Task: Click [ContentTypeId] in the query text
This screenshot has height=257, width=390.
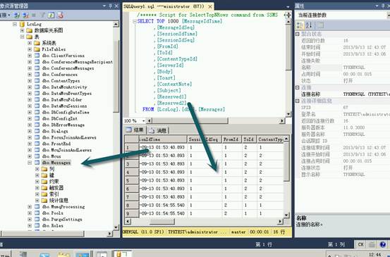Action: point(177,59)
